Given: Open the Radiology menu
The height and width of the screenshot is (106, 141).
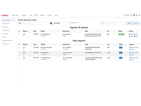Looking at the screenshot, I should click(x=42, y=15).
